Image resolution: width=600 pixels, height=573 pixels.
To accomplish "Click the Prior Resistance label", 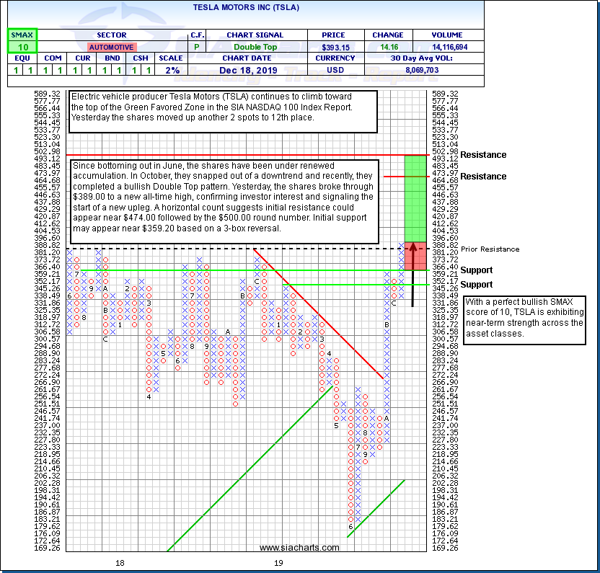I will [x=489, y=249].
